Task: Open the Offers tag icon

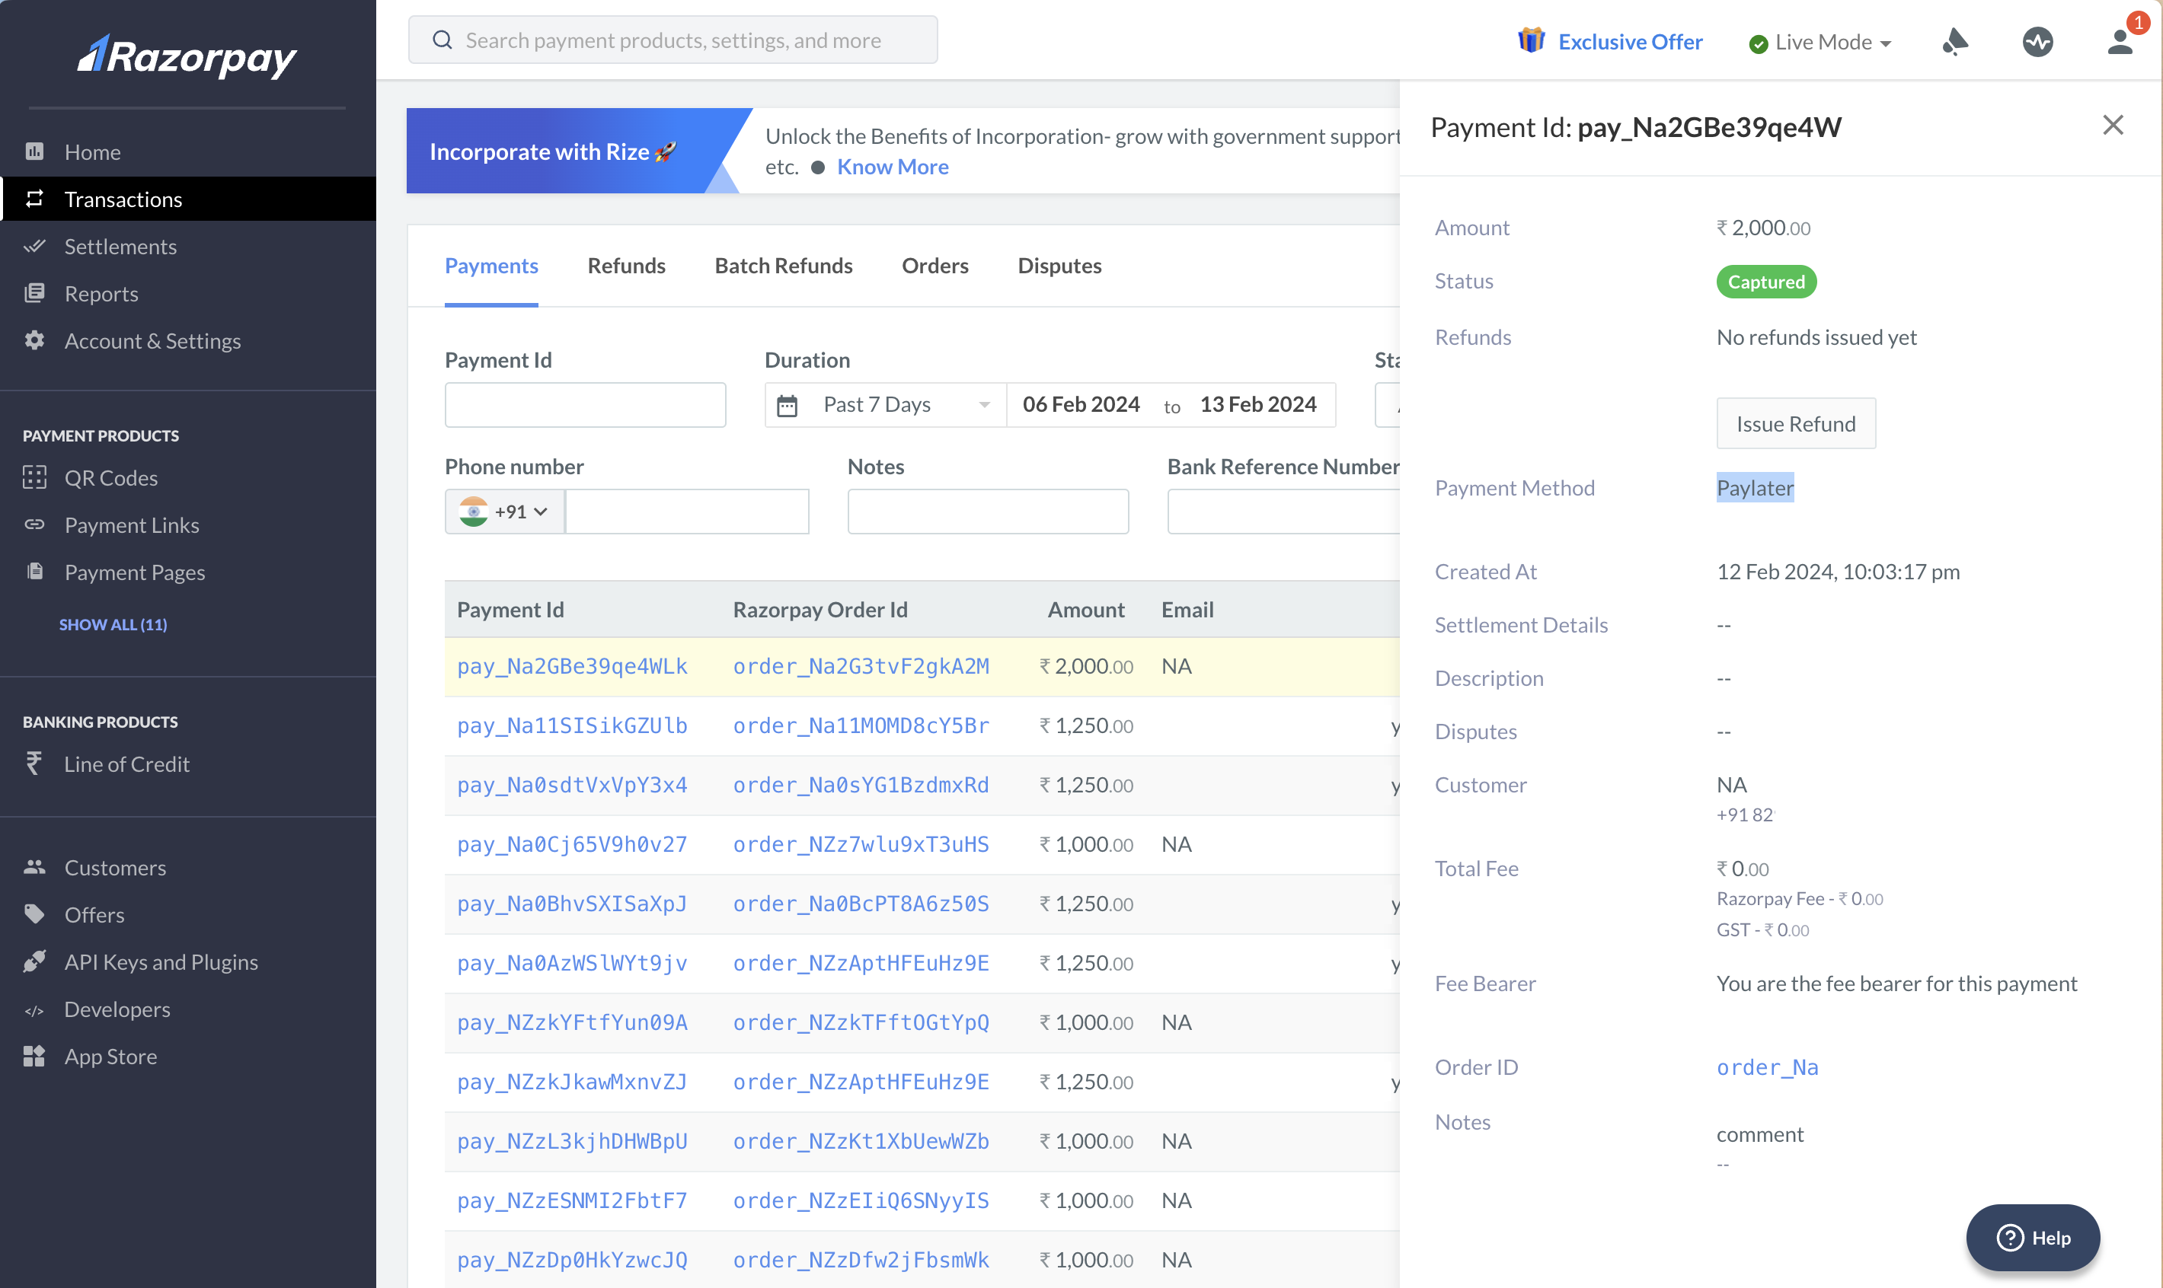Action: (35, 914)
